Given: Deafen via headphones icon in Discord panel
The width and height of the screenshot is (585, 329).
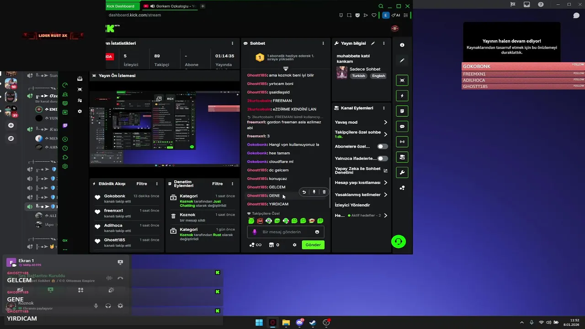Looking at the screenshot, I should (108, 306).
